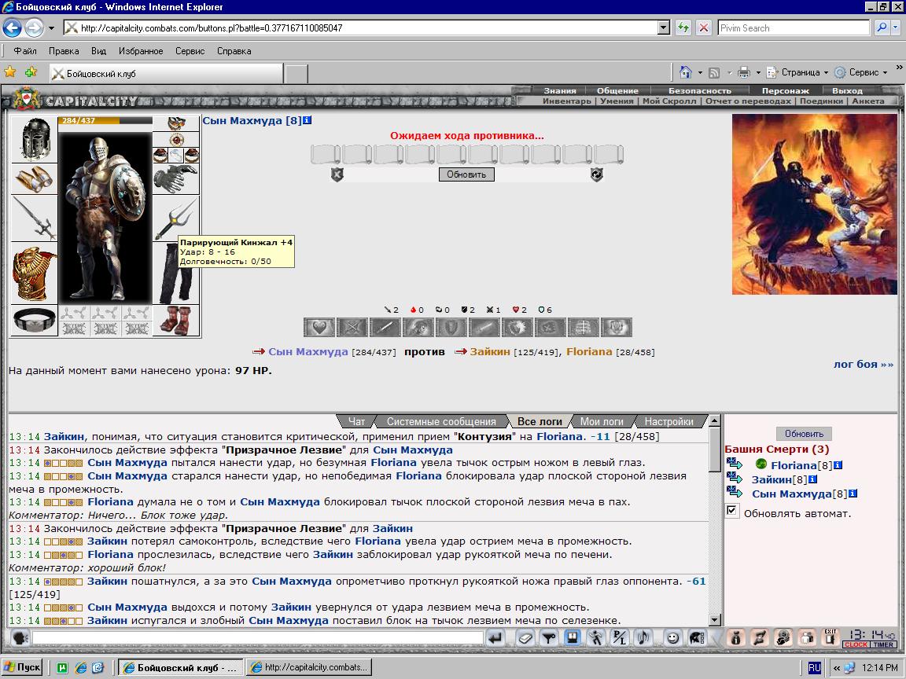906x679 pixels.
Task: Click the gauntlets equipment slot
Action: click(x=176, y=178)
